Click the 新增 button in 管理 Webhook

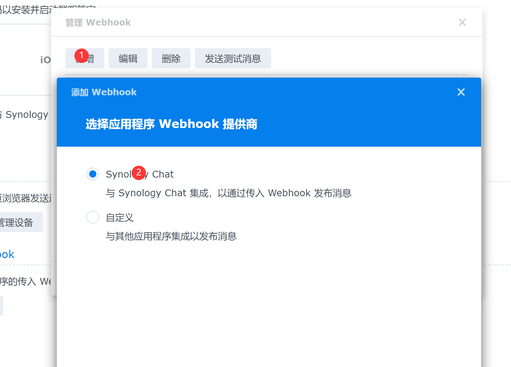[x=85, y=58]
